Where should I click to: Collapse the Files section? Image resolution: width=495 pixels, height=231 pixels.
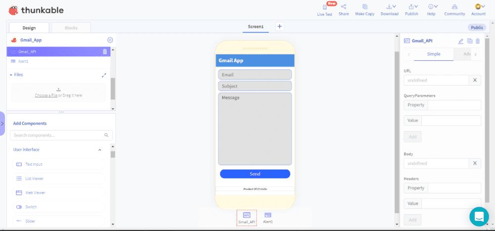tap(11, 75)
